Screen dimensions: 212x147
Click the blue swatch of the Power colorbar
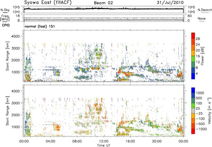[193, 76]
